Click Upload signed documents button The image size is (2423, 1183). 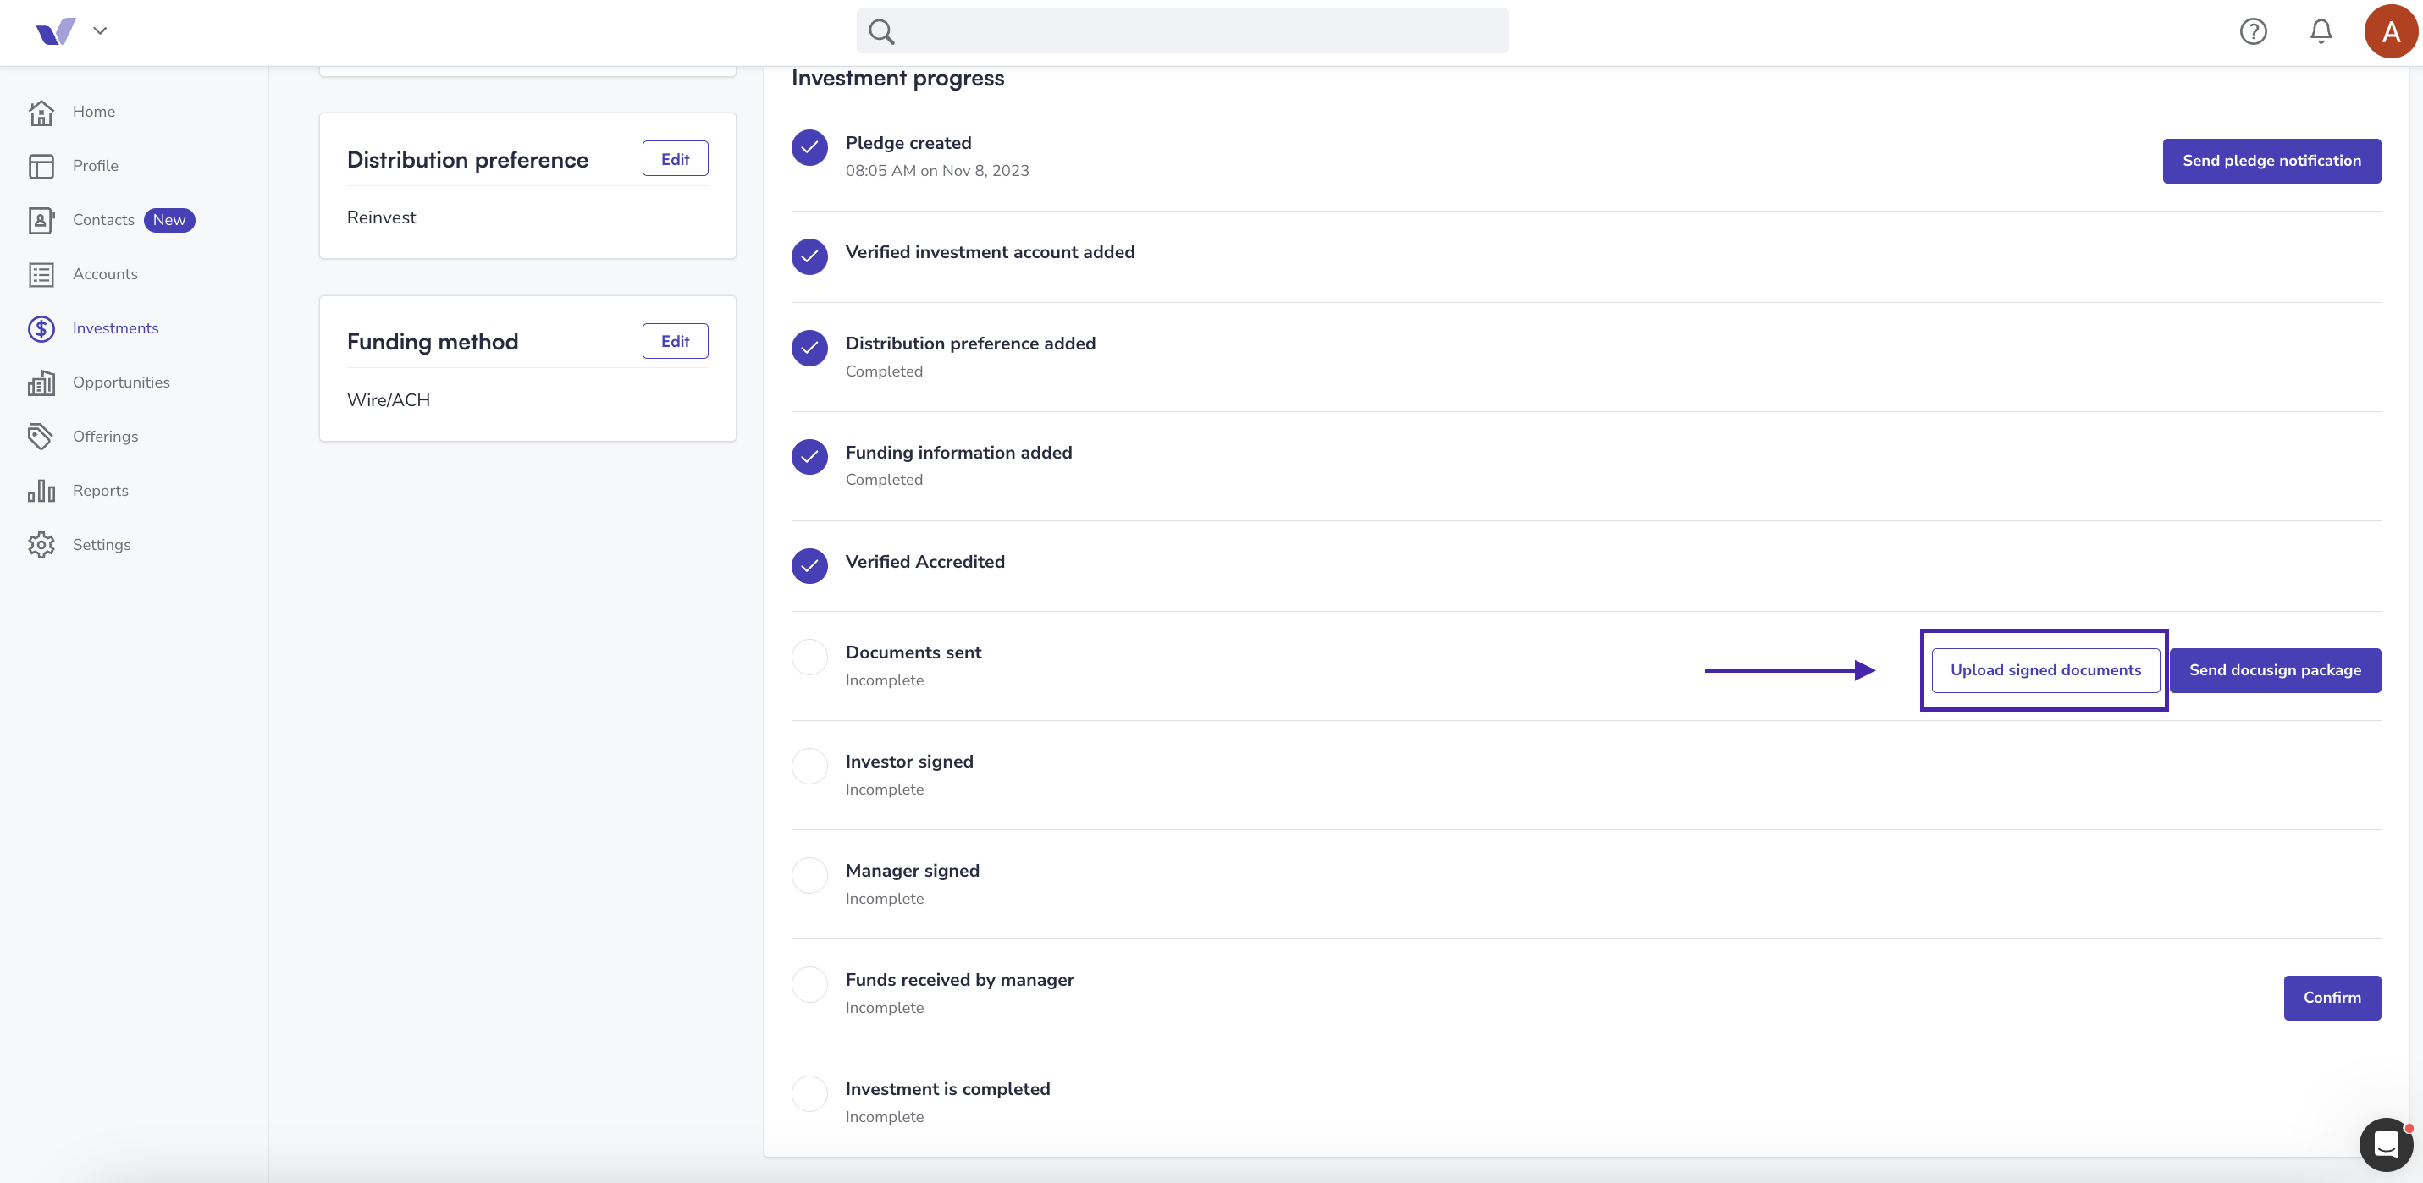tap(2045, 670)
